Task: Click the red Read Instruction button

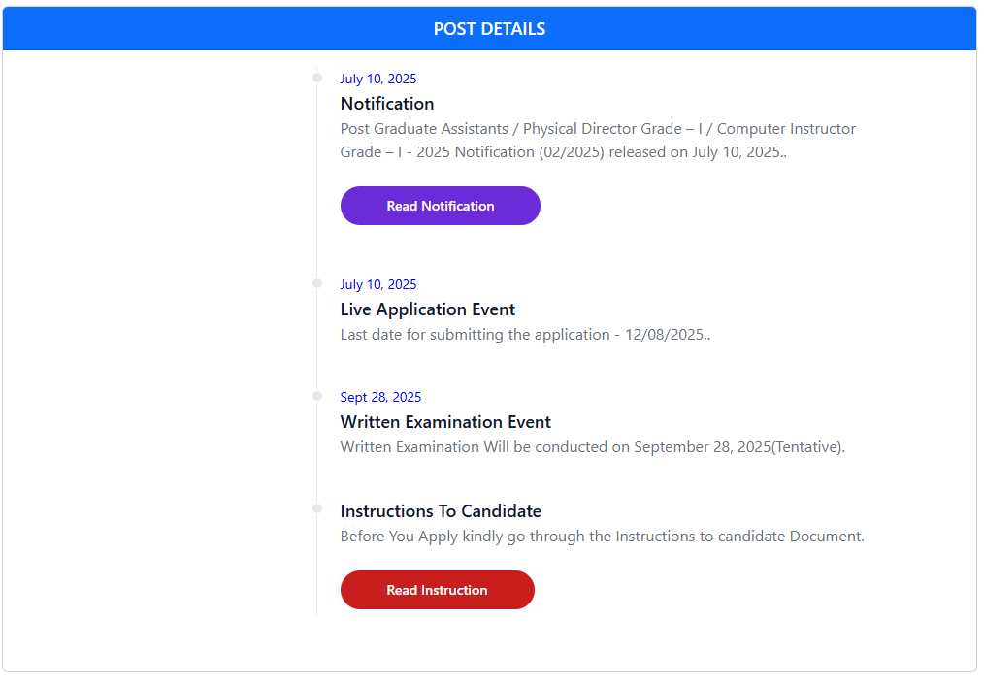Action: (x=438, y=590)
